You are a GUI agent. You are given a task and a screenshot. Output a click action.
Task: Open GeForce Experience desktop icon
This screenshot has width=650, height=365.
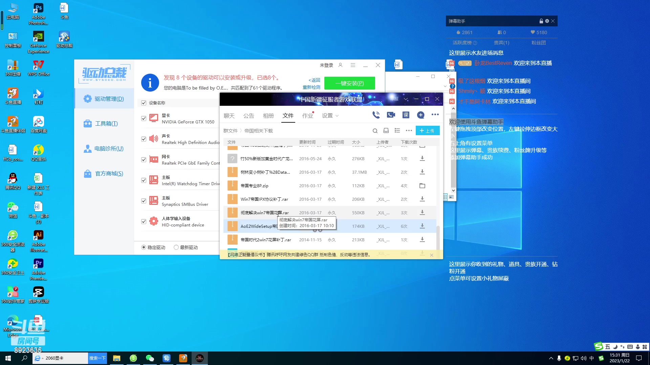click(x=39, y=42)
